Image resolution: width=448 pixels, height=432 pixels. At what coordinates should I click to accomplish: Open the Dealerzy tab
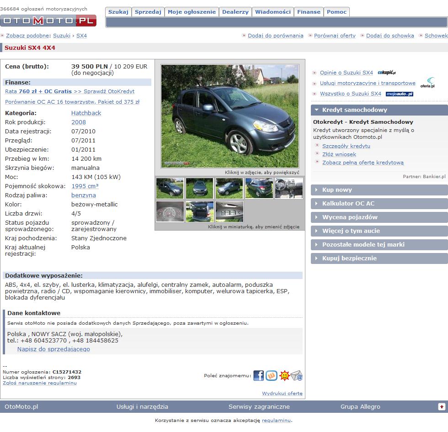[x=235, y=12]
